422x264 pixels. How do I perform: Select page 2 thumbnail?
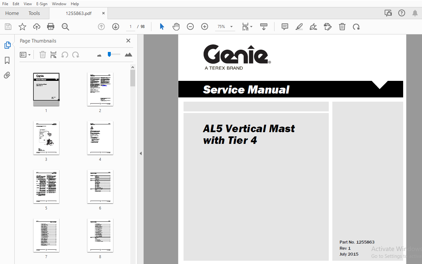100,89
